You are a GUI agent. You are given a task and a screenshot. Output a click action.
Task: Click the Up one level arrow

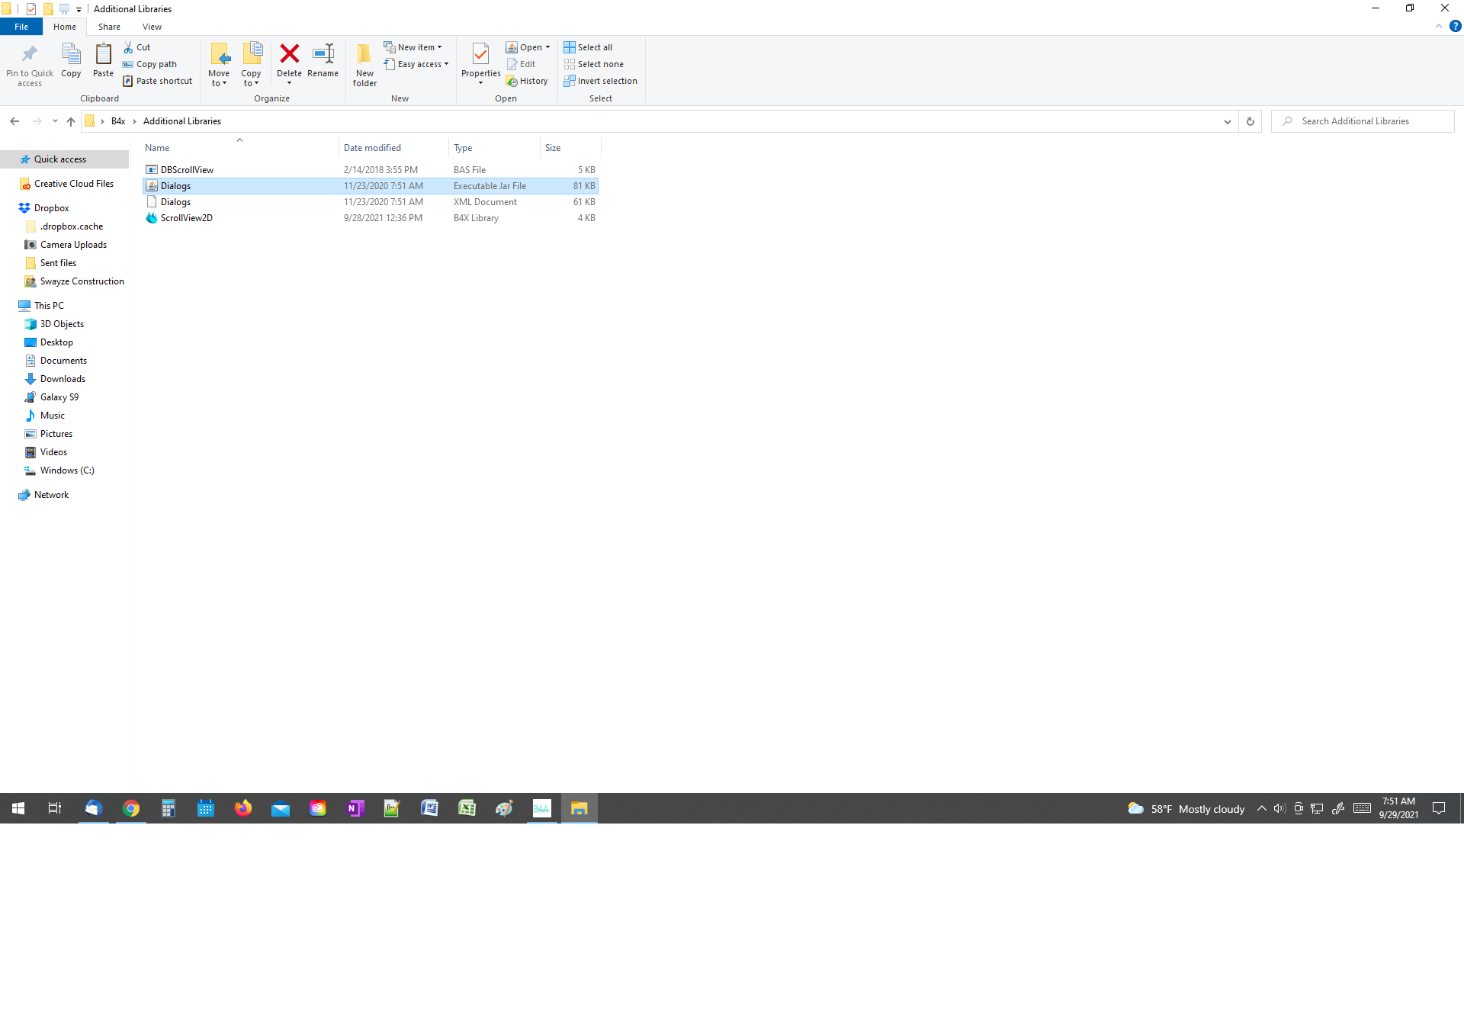pos(71,121)
